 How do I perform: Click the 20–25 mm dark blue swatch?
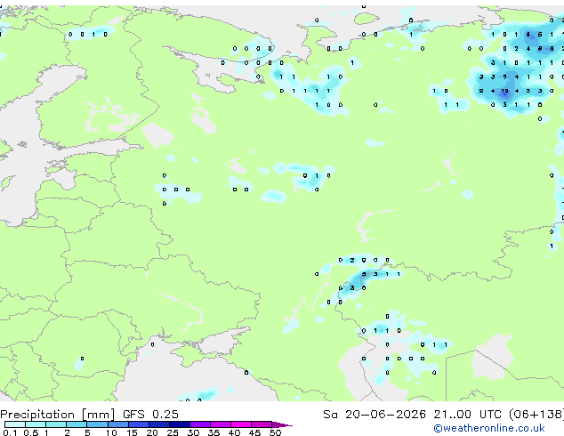click(159, 424)
